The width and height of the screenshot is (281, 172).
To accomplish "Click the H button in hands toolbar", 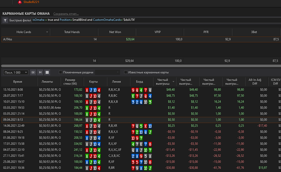I will [x=40, y=72].
